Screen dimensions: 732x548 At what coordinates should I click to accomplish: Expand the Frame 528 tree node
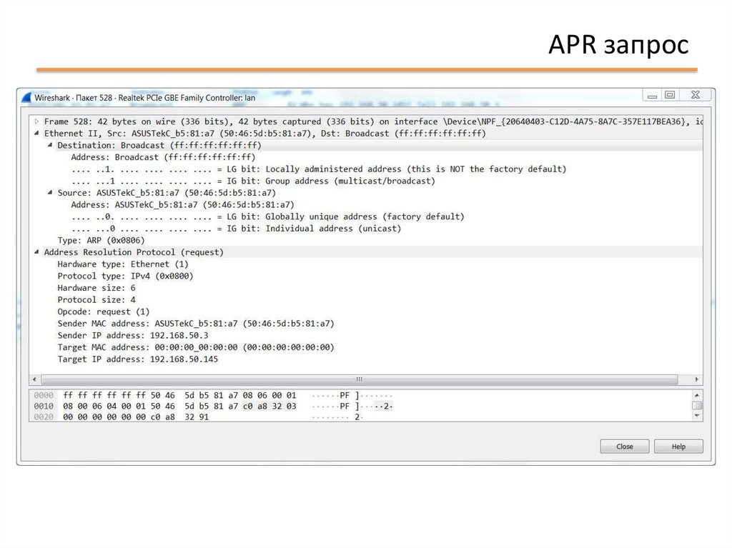click(37, 122)
